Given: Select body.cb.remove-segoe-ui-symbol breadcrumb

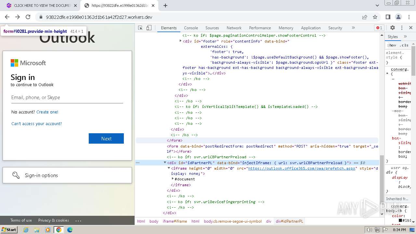Looking at the screenshot, I should [x=233, y=221].
